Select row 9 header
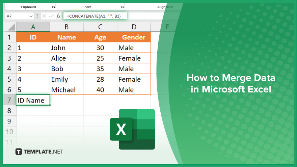Screen dimensions: 297x167 (x=9, y=121)
